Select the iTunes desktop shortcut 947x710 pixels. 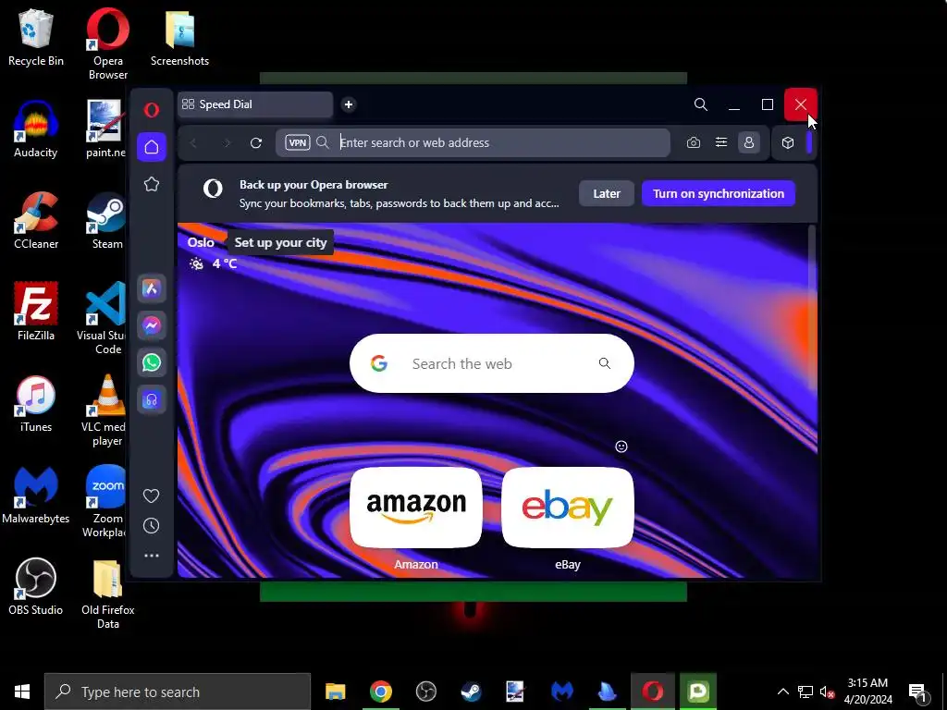pos(36,403)
